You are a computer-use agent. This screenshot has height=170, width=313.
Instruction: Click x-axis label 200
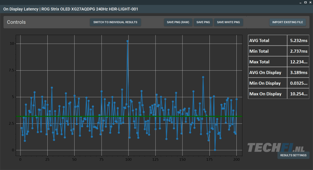[x=236, y=159]
